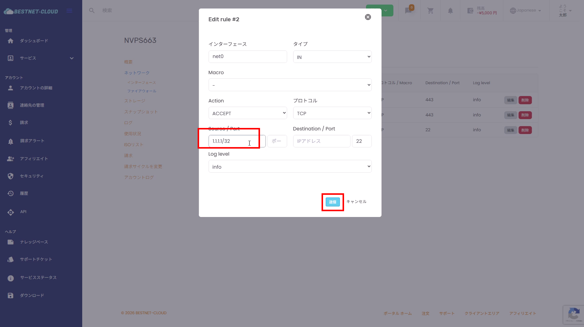Viewport: 584px width, 327px height.
Task: Click the Security shield icon
Action: [11, 176]
